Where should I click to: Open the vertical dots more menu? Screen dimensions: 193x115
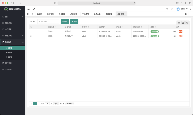190,9
